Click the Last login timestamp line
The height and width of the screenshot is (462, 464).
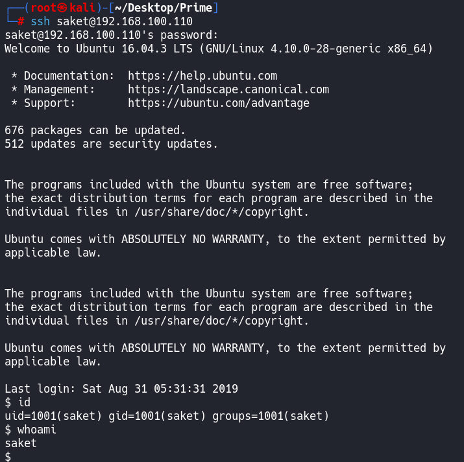pyautogui.click(x=121, y=389)
